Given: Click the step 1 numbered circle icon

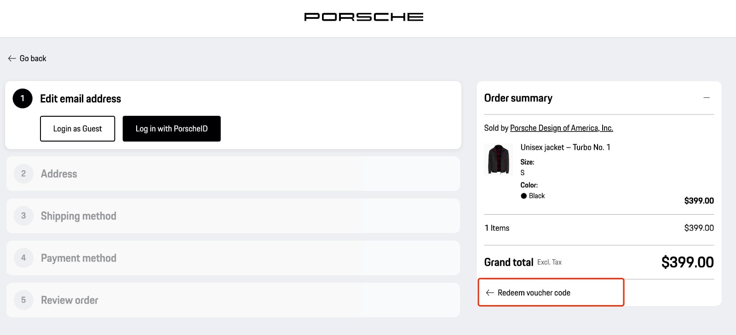Looking at the screenshot, I should [x=22, y=98].
